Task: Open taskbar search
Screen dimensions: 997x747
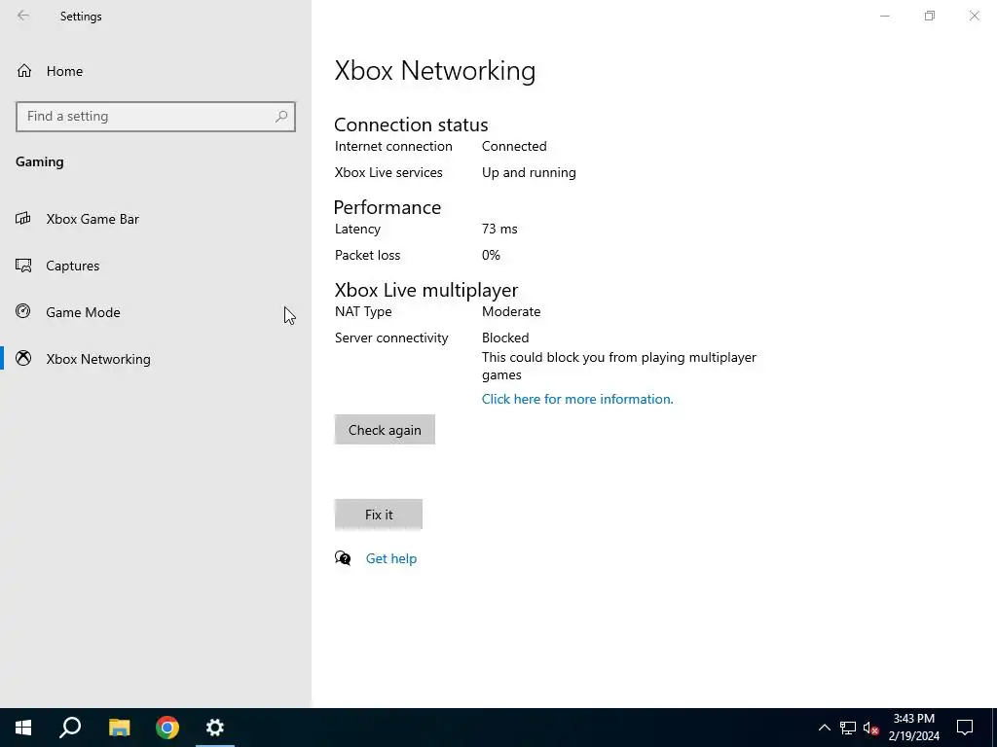Action: (x=70, y=728)
